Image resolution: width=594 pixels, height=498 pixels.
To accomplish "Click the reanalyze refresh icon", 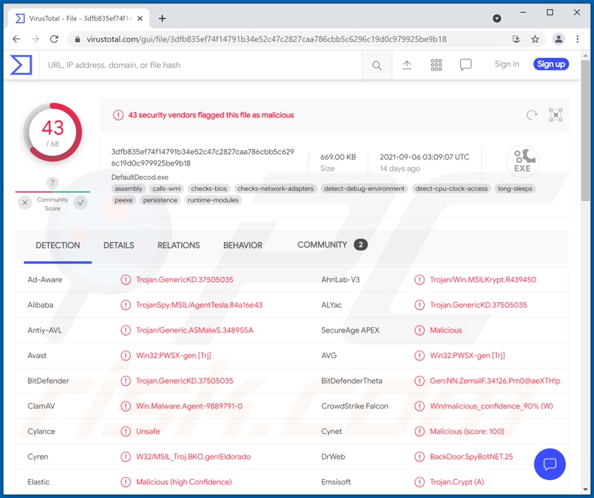I will point(532,115).
